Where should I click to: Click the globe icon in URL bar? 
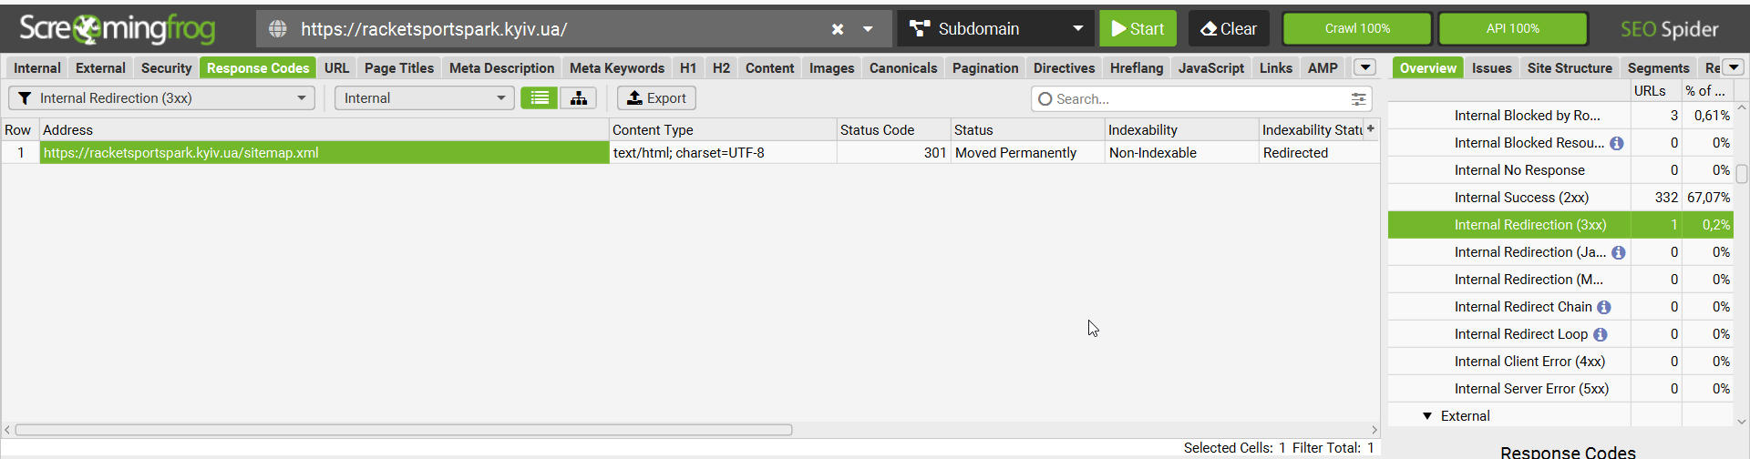278,29
